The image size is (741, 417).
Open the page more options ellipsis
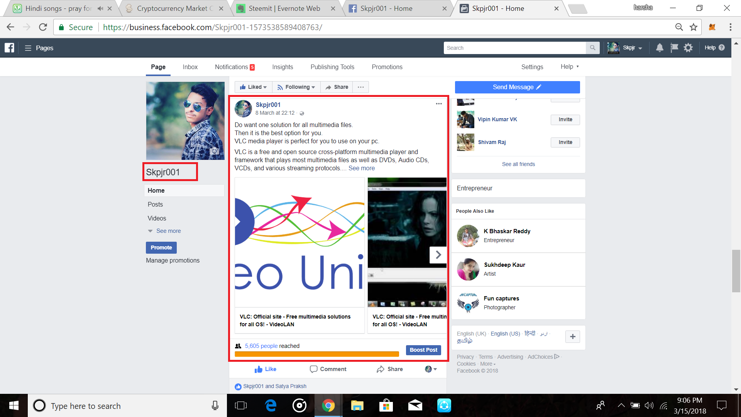[361, 87]
